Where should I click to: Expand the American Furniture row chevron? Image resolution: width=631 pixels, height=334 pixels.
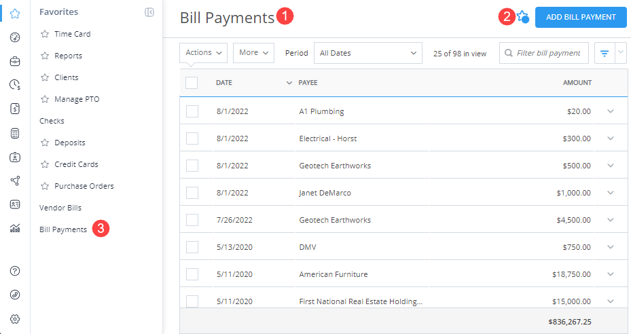click(611, 274)
